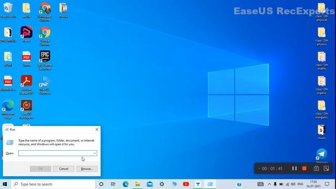Click the blue help question-mark taskbar icon

pyautogui.click(x=239, y=184)
